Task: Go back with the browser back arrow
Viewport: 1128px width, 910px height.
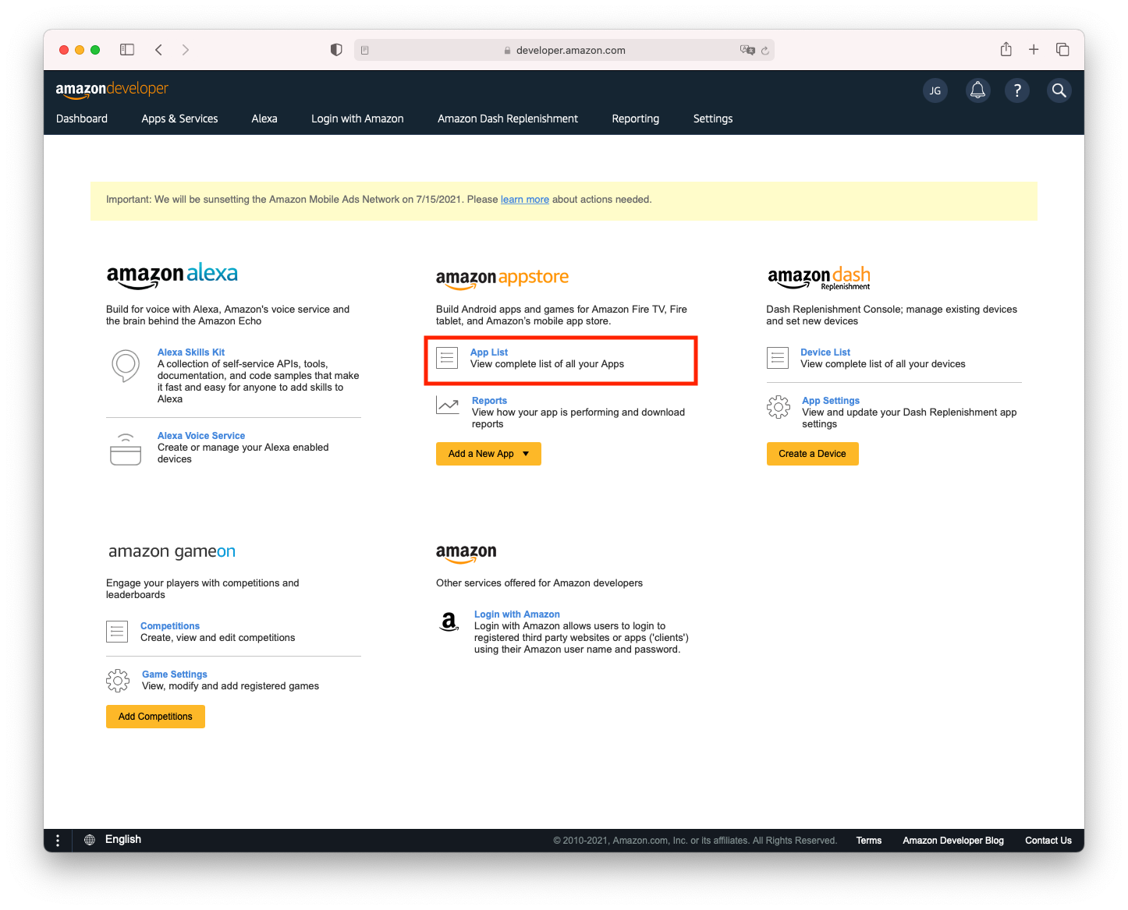Action: (158, 50)
